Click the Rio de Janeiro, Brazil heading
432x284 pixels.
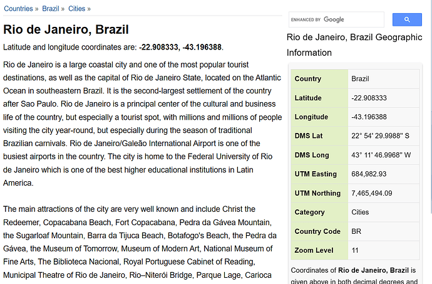tap(66, 29)
